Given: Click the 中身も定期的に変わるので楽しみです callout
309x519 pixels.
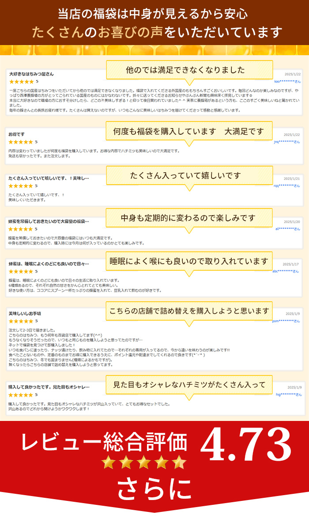Looking at the screenshot, I should [189, 218].
